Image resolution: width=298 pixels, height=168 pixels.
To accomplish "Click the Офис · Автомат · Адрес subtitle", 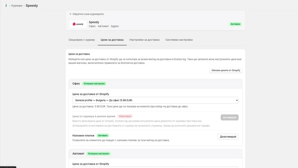I will (104, 26).
